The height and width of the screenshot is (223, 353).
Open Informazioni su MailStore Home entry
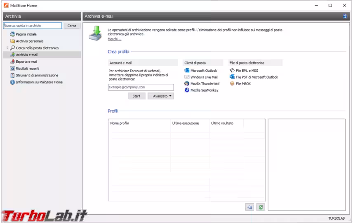(x=39, y=82)
